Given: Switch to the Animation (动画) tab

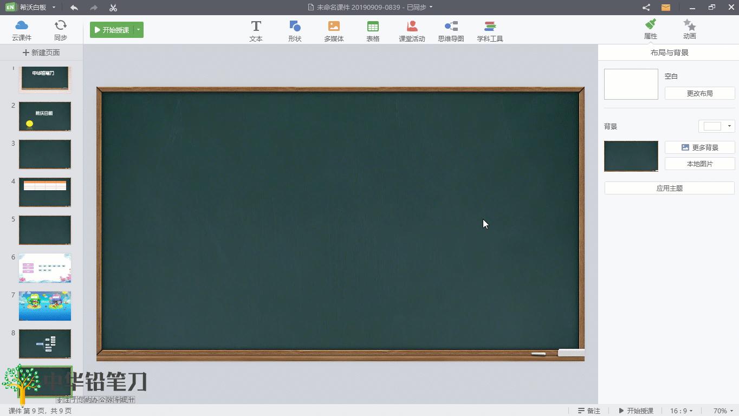Looking at the screenshot, I should point(689,30).
